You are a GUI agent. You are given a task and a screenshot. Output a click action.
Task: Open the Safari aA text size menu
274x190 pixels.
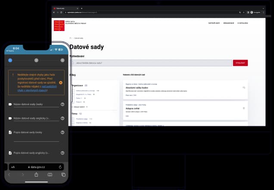[x=13, y=166]
